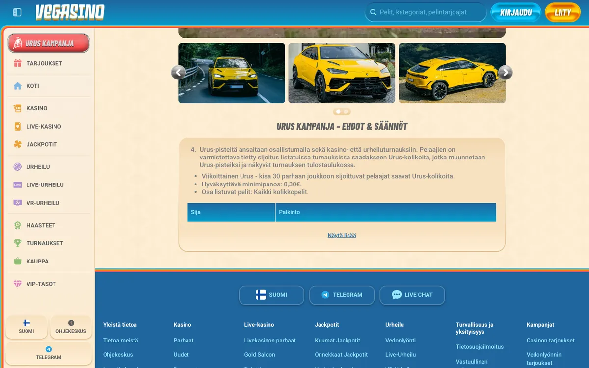Click the Palkinto table column header
This screenshot has width=589, height=368.
coord(386,212)
